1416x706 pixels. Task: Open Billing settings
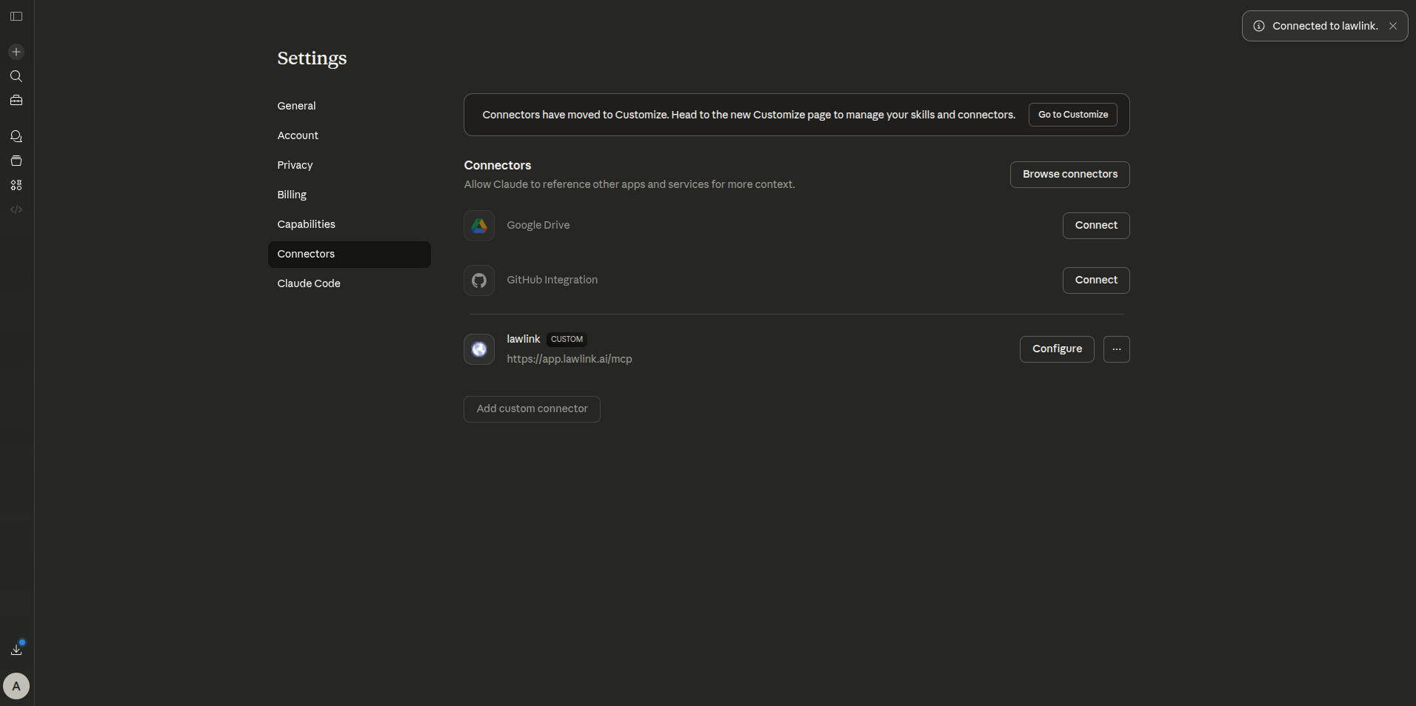tap(350, 195)
